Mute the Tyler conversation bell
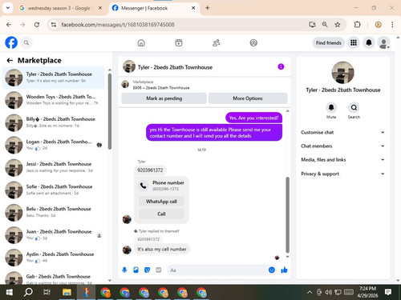 (x=331, y=107)
